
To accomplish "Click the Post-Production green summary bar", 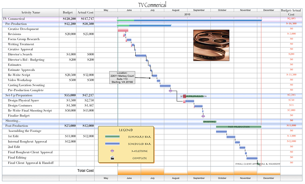I will pyautogui.click(x=239, y=126).
